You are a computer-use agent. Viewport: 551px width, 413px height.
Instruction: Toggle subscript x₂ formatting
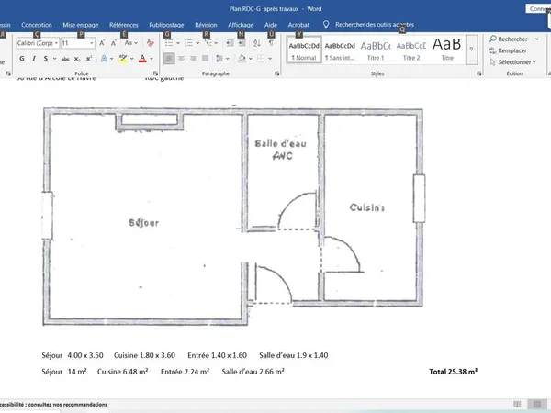[77, 59]
